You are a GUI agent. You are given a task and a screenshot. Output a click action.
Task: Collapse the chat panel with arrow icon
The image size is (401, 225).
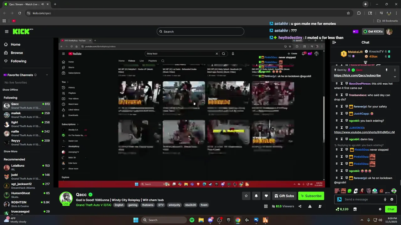pos(334,42)
